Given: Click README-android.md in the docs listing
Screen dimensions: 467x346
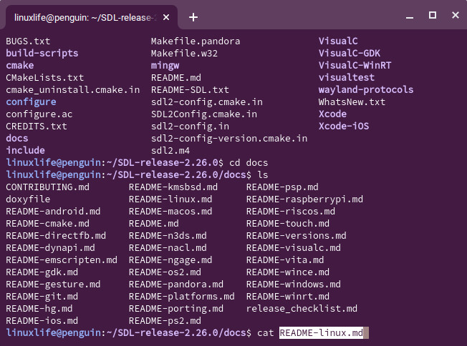Looking at the screenshot, I should [x=53, y=212].
